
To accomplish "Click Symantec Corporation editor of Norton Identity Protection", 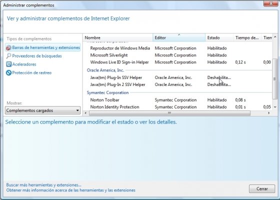I will point(175,107).
